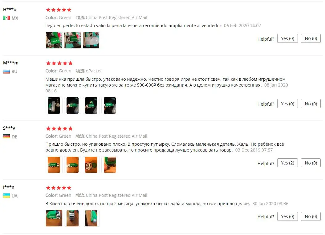325x235 pixels.
Task: Click the German flag icon beside DE
Action: (6, 136)
